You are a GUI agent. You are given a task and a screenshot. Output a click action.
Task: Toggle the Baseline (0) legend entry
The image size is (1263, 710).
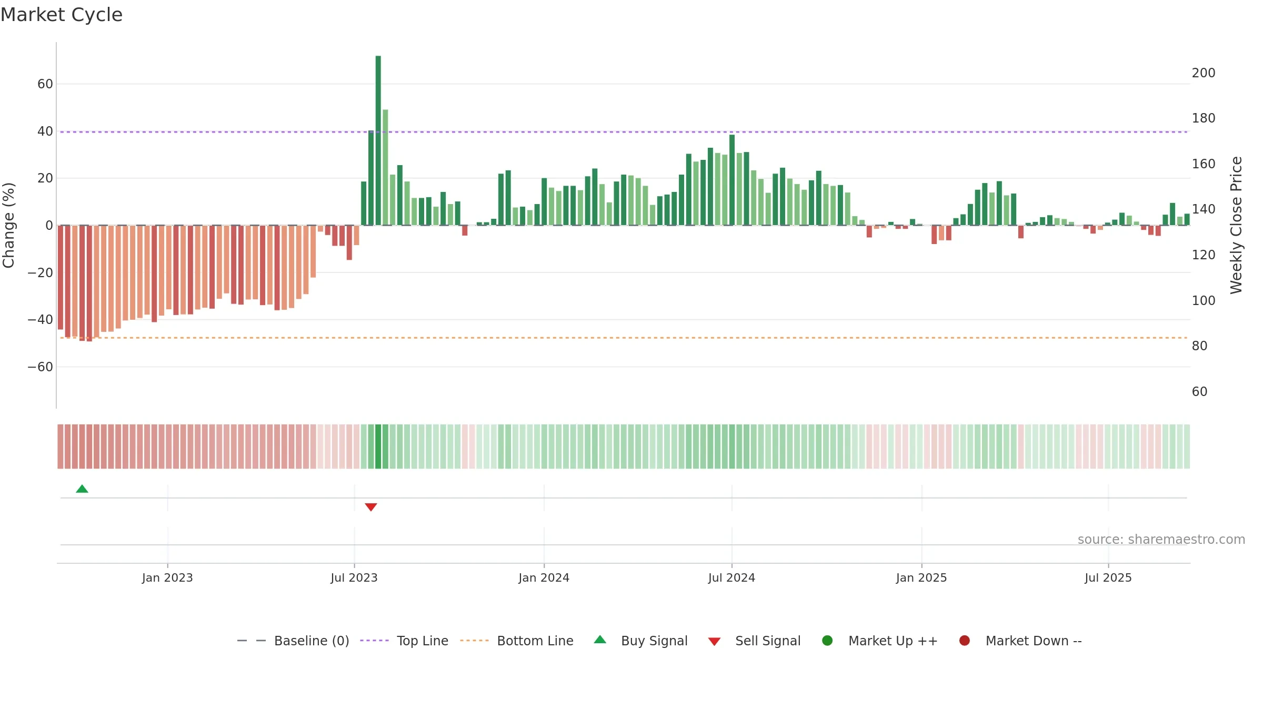click(x=293, y=641)
